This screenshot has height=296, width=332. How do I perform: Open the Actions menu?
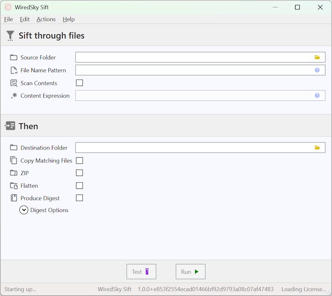(46, 19)
